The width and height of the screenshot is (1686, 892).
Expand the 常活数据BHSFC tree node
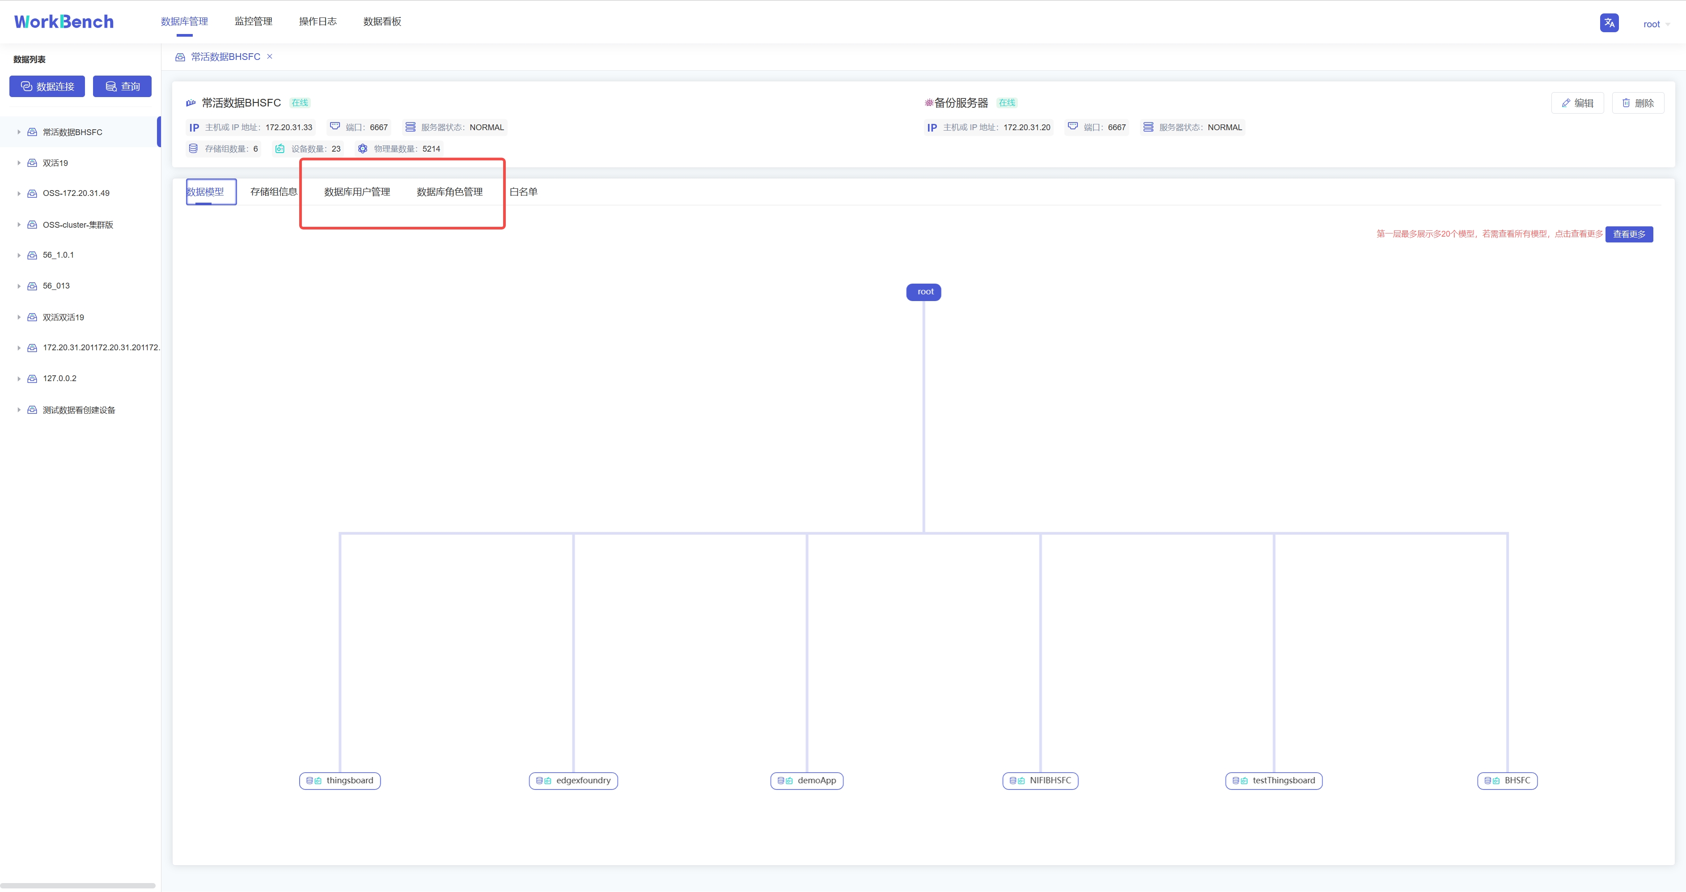pos(19,132)
